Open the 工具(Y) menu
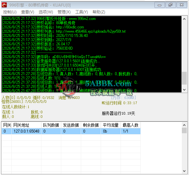 [81, 12]
